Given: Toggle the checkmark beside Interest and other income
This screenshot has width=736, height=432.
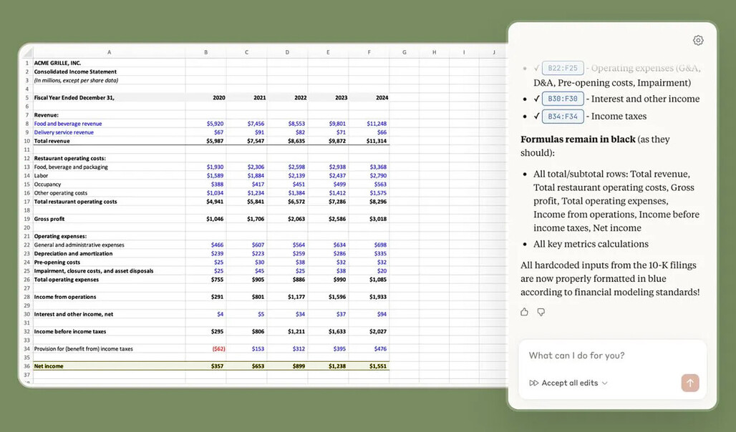Looking at the screenshot, I should click(x=536, y=99).
